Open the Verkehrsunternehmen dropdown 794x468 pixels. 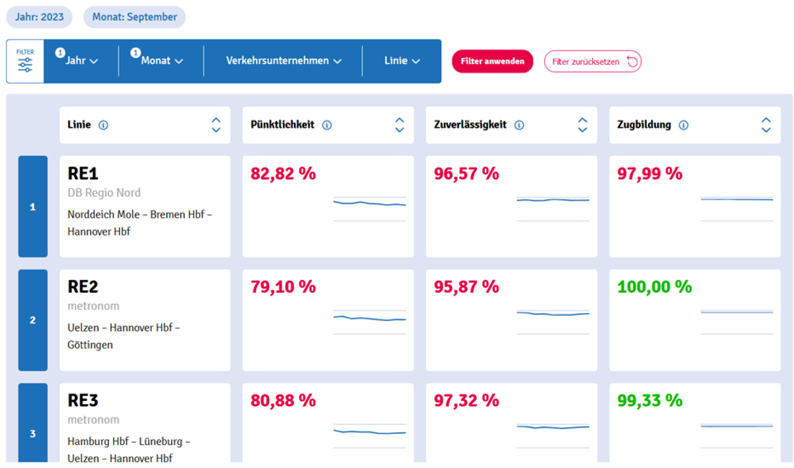[x=283, y=61]
